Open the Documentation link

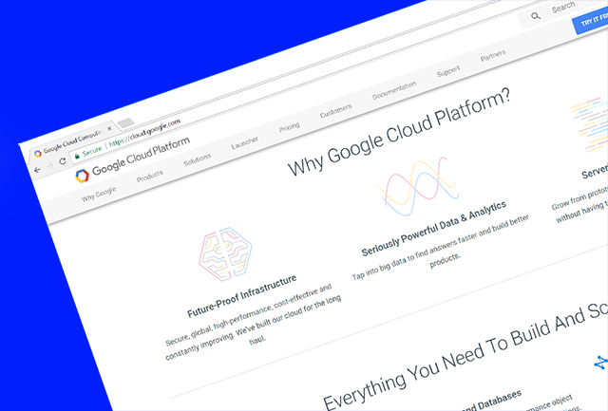pyautogui.click(x=394, y=91)
